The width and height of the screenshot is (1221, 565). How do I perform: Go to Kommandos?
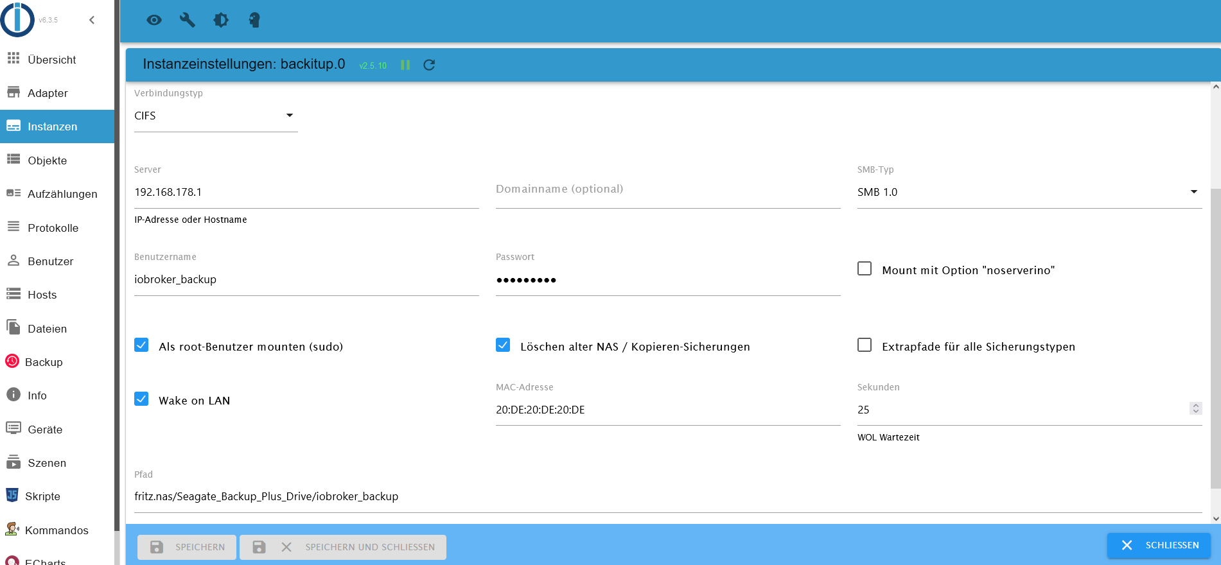[57, 530]
